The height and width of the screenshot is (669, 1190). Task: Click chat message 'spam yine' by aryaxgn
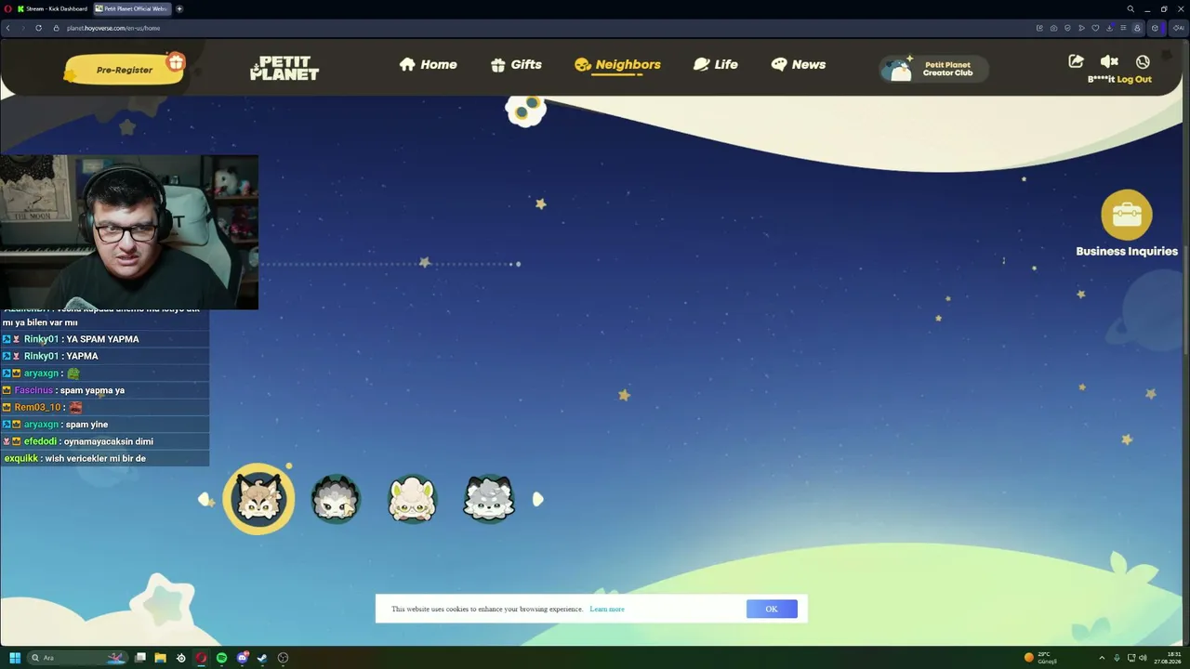click(86, 425)
